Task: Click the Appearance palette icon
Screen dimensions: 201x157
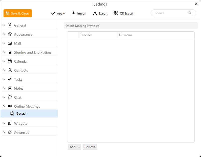Action: 10,34
